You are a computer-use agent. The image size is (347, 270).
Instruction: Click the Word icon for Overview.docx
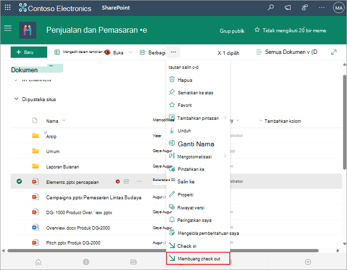[35, 227]
